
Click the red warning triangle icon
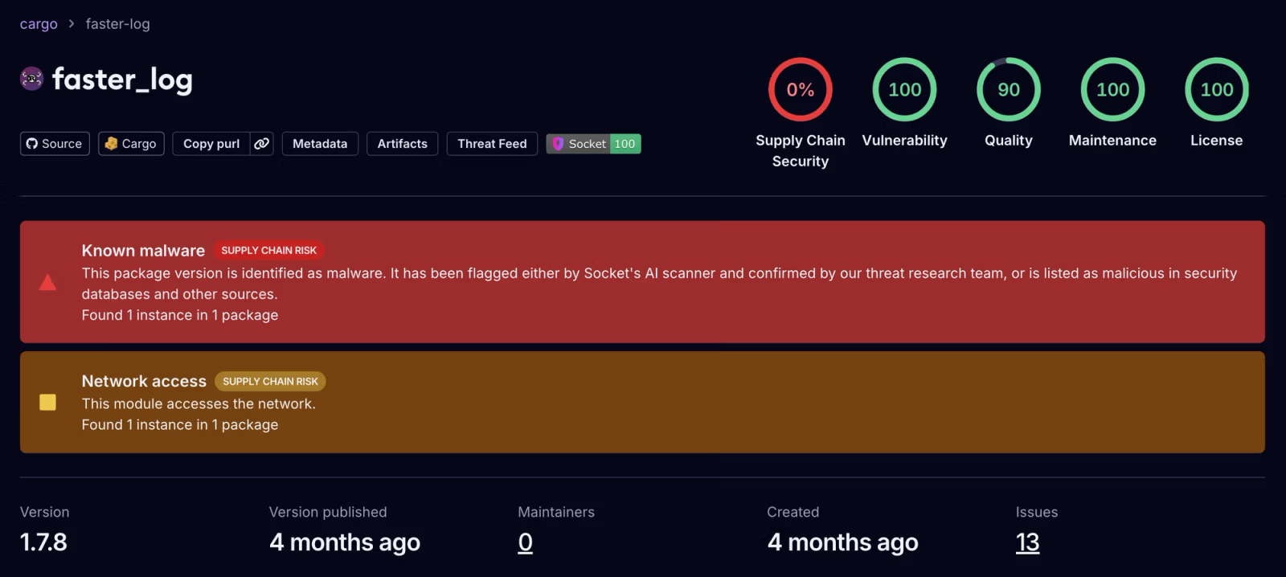coord(47,282)
